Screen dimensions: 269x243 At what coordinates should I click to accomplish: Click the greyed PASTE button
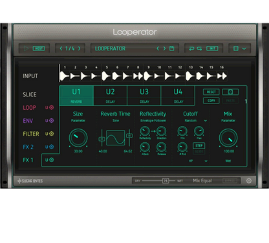coord(230,101)
